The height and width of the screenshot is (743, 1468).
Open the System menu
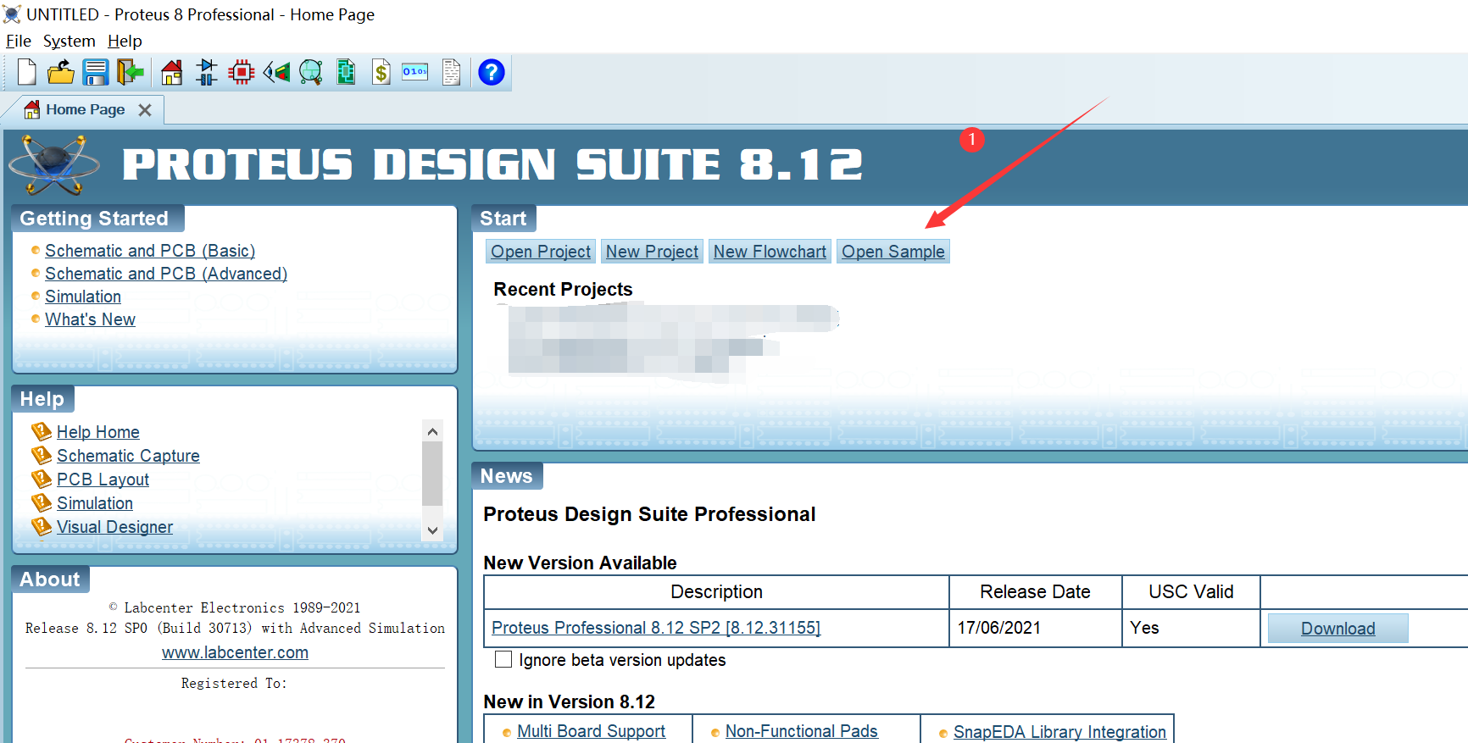(69, 41)
